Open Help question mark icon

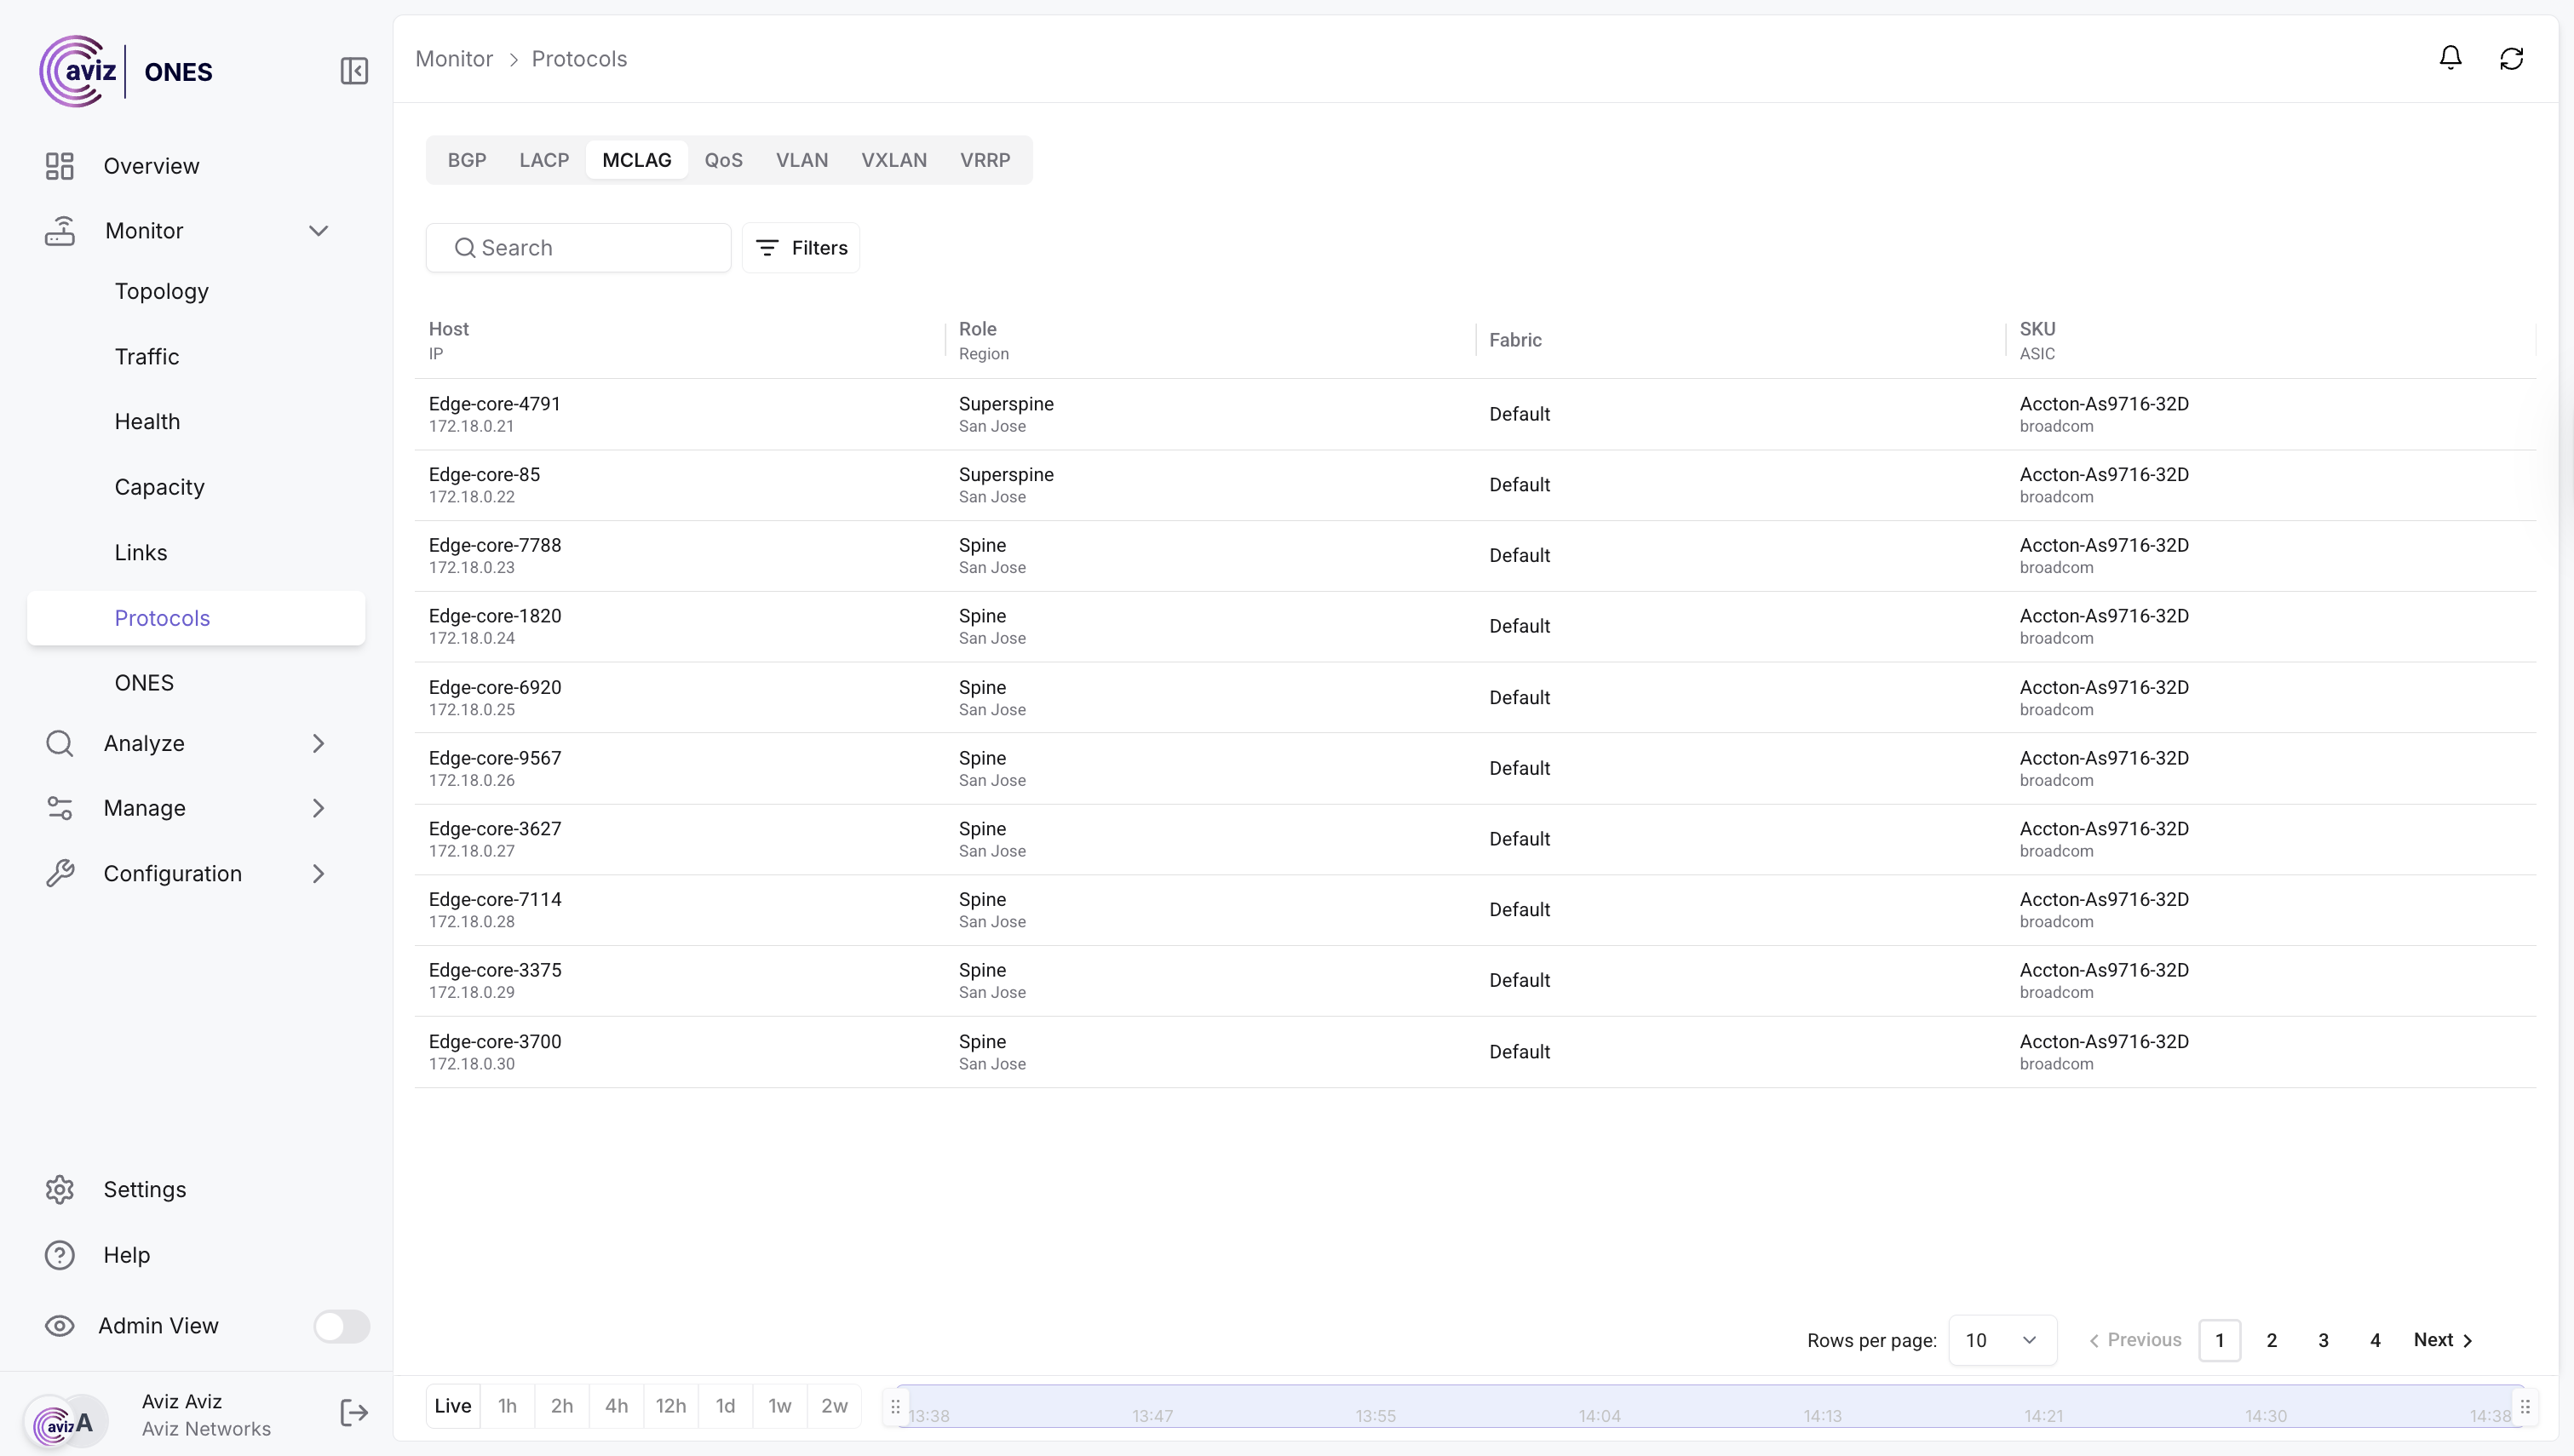60,1254
